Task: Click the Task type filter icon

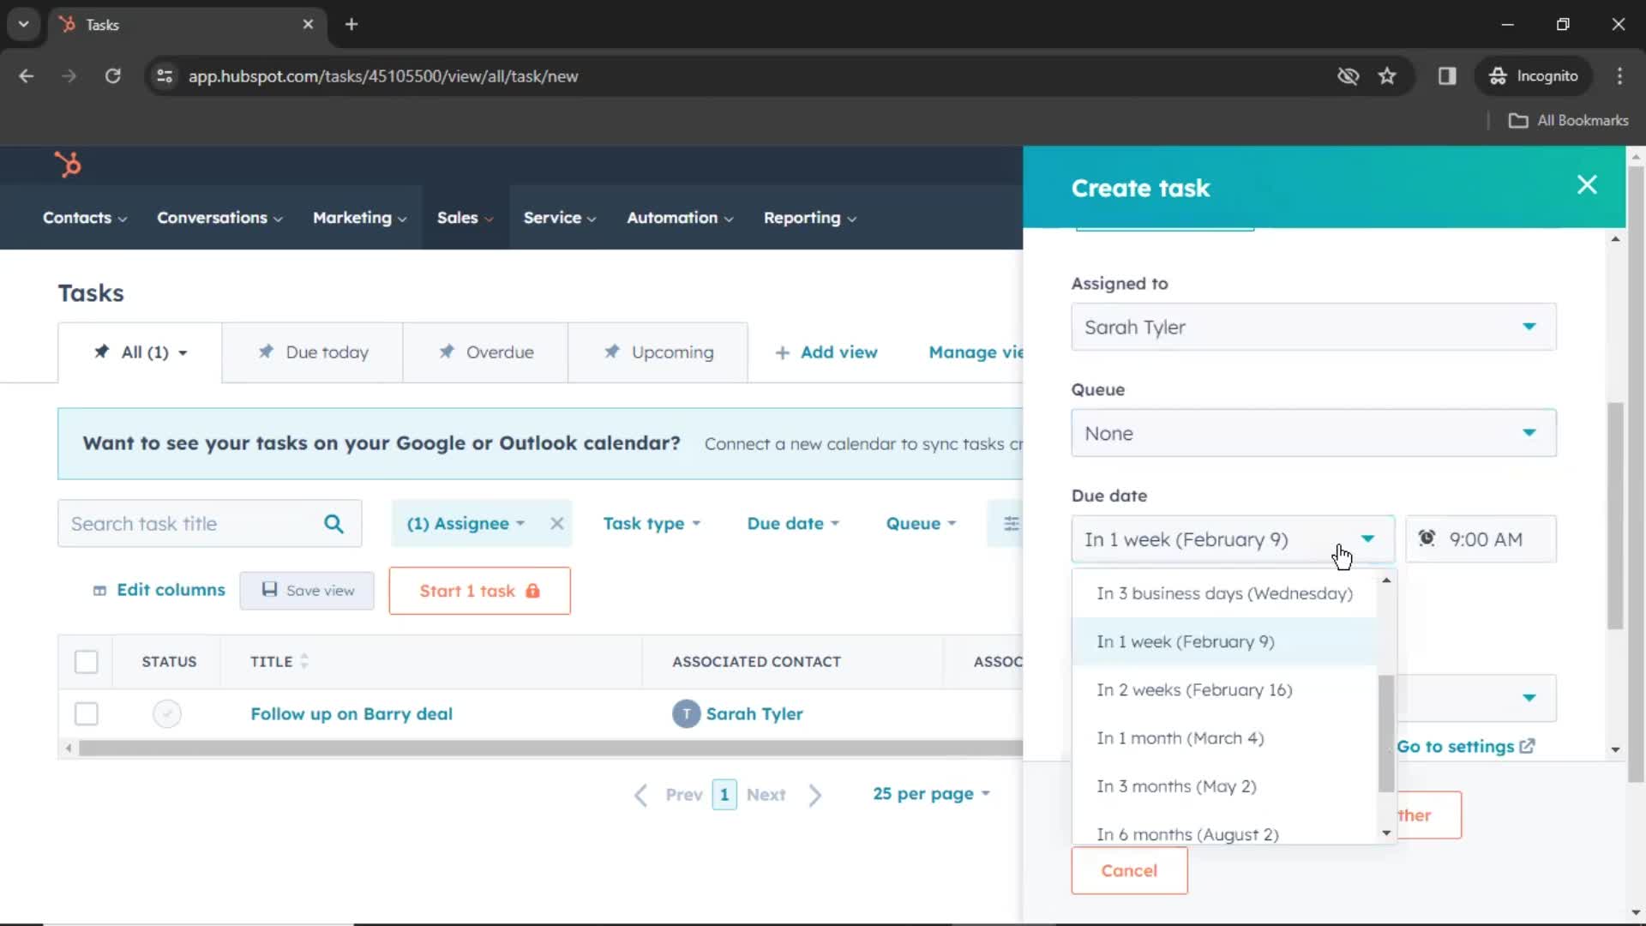Action: click(x=652, y=524)
